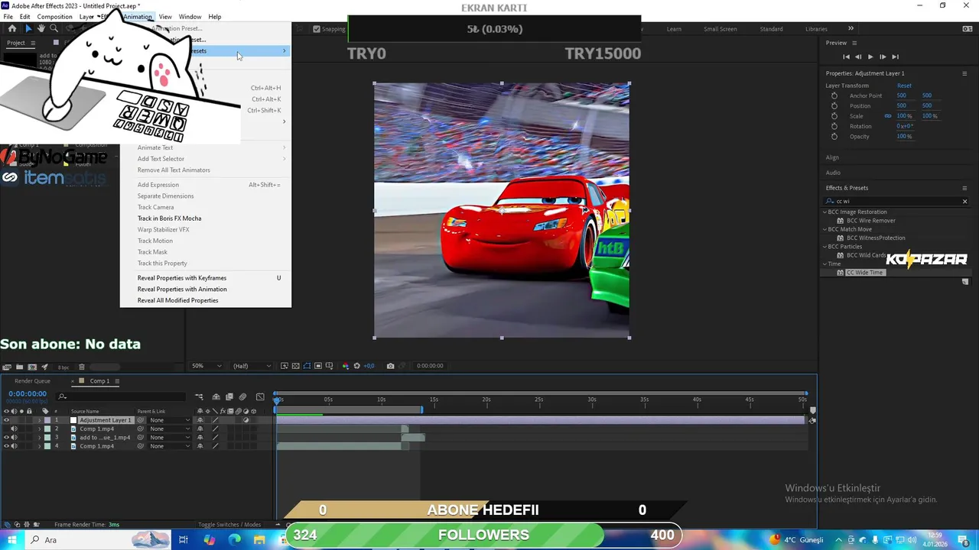Delete selected project item trash icon
The height and width of the screenshot is (550, 979).
coord(82,367)
